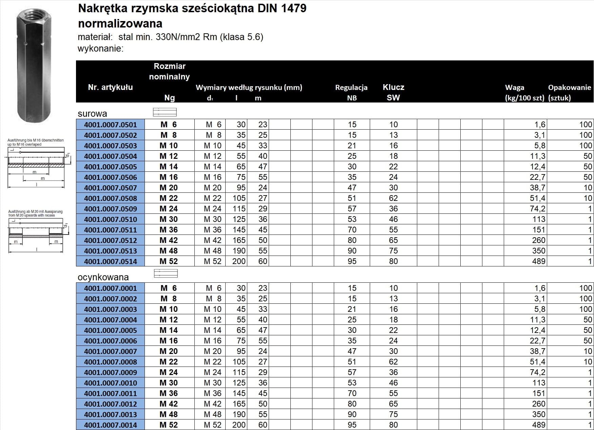The image size is (594, 430).
Task: Click the 'Opakowanie (sztuk)' column header
Action: pos(569,93)
